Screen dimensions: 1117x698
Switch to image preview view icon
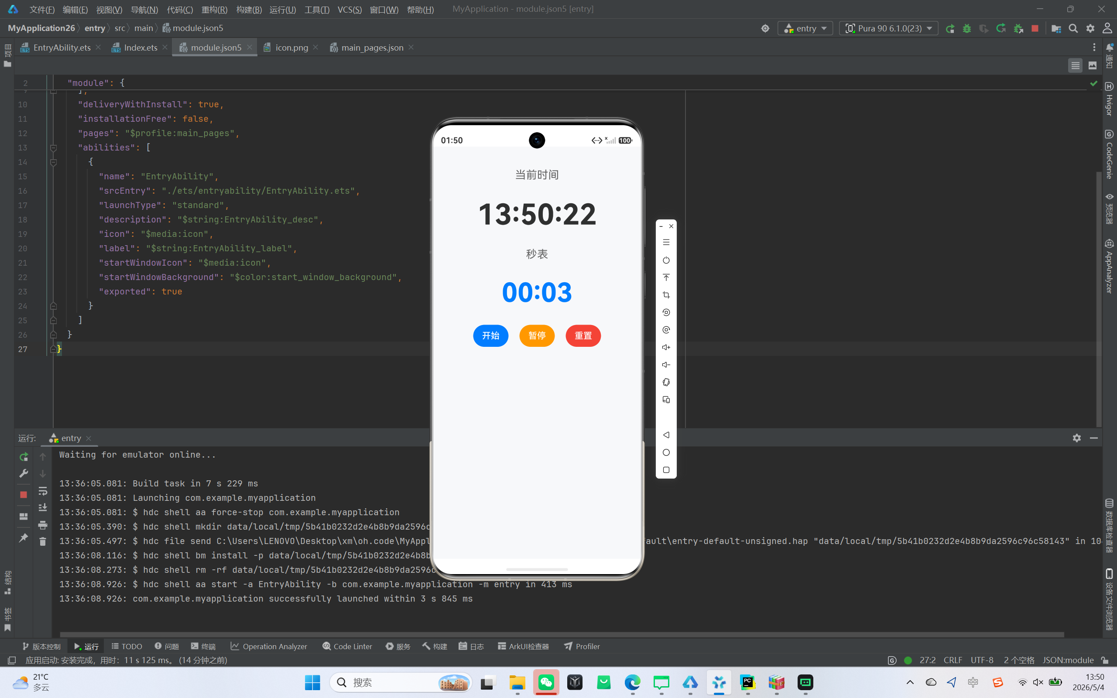(1093, 65)
